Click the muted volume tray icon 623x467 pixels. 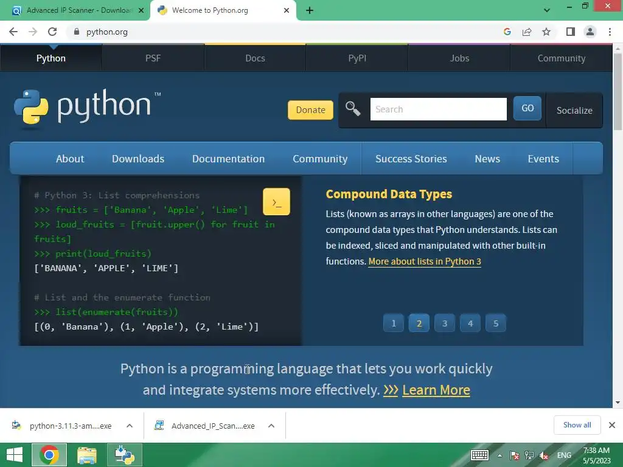coord(544,455)
